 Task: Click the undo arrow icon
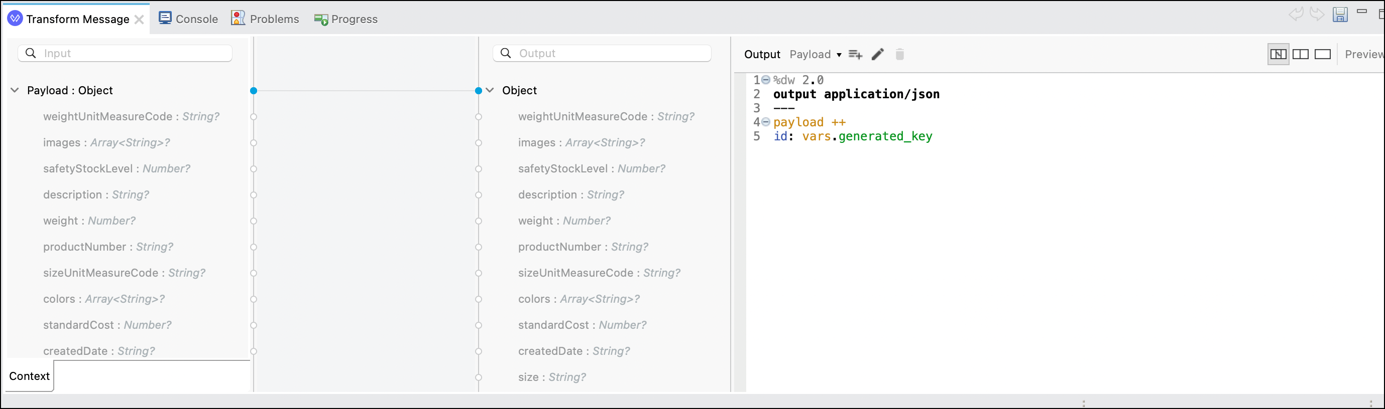click(1296, 14)
